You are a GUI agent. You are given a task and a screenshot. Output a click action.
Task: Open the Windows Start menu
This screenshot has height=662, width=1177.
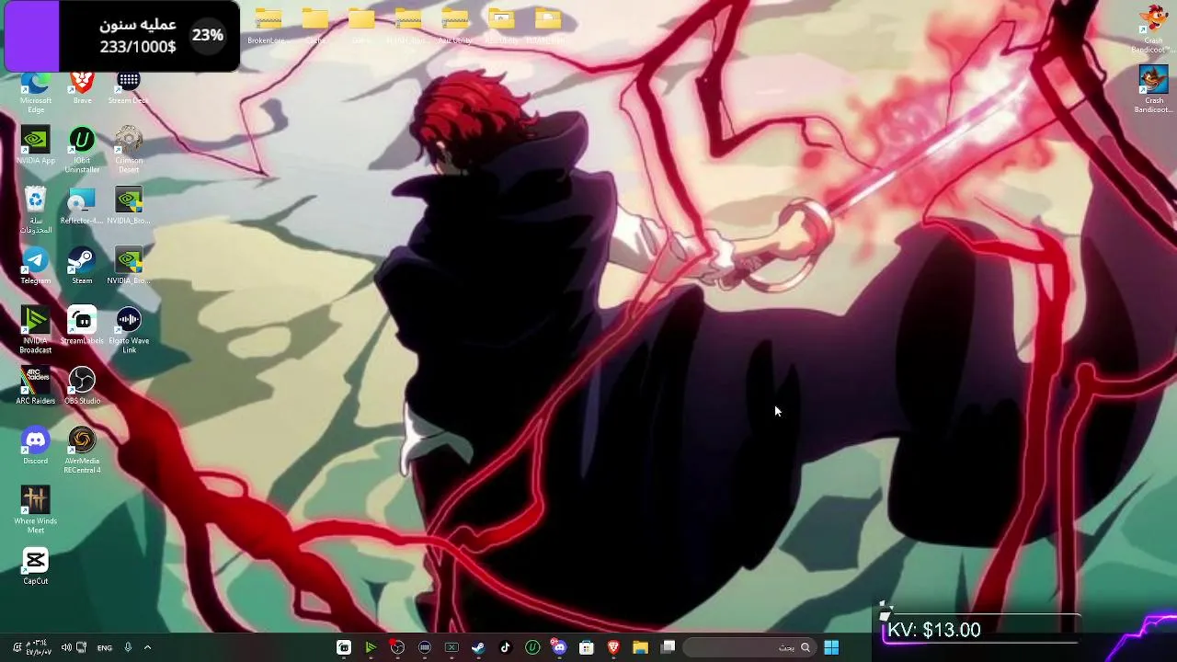831,647
